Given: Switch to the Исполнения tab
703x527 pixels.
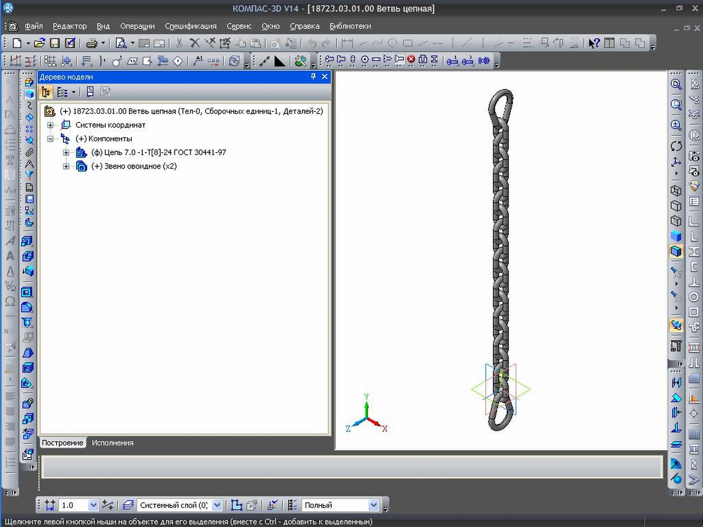Looking at the screenshot, I should pyautogui.click(x=112, y=443).
